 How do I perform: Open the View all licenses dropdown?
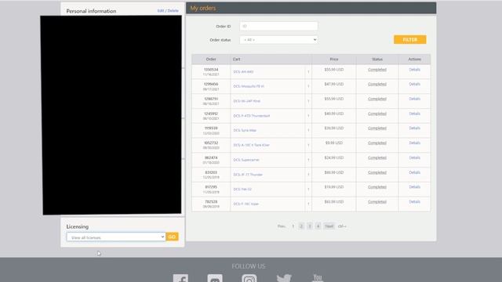point(116,237)
